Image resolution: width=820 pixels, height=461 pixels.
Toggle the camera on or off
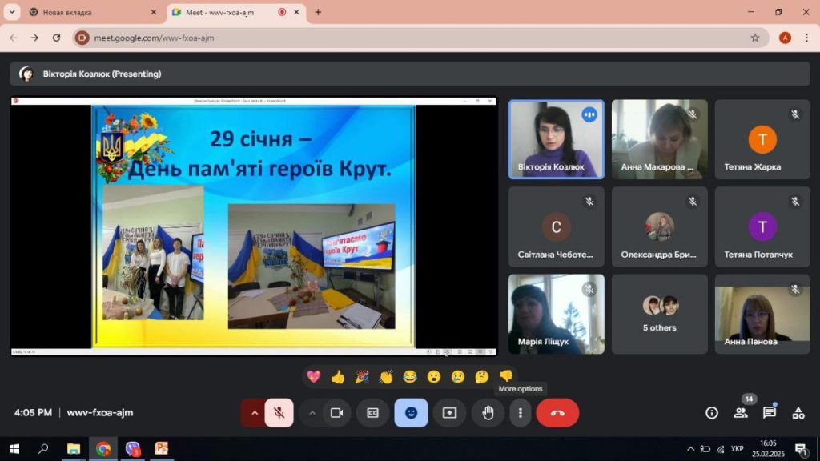[x=336, y=413]
